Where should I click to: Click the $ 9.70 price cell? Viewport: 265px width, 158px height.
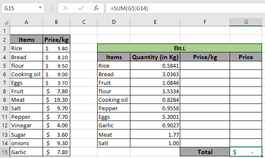(56, 108)
